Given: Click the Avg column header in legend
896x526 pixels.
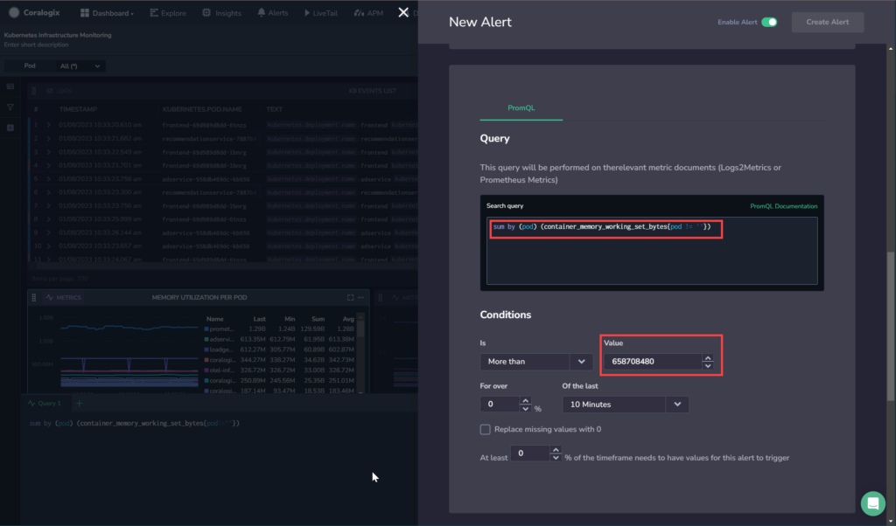Looking at the screenshot, I should tap(348, 319).
